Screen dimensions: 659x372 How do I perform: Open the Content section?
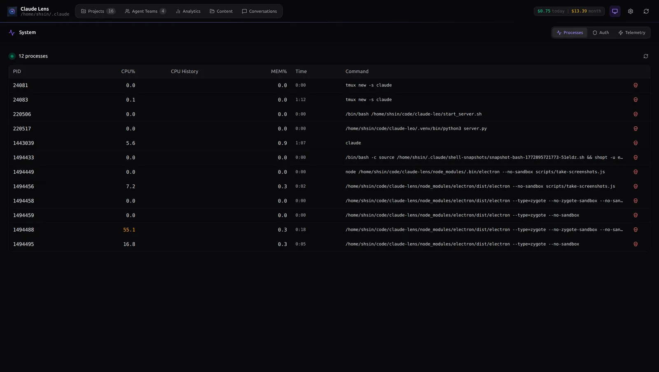pos(221,12)
